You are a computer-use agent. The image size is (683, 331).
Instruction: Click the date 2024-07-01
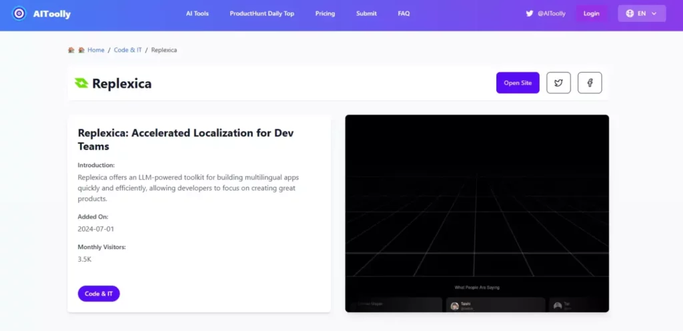pyautogui.click(x=96, y=229)
